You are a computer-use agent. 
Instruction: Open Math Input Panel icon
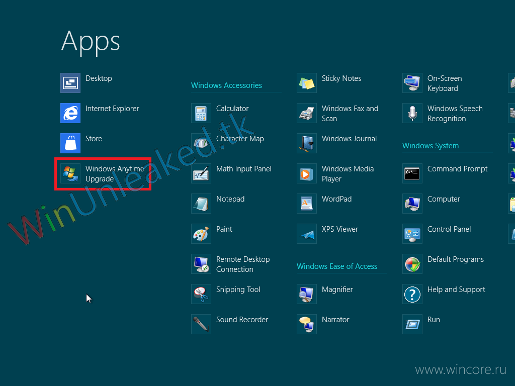click(x=201, y=173)
